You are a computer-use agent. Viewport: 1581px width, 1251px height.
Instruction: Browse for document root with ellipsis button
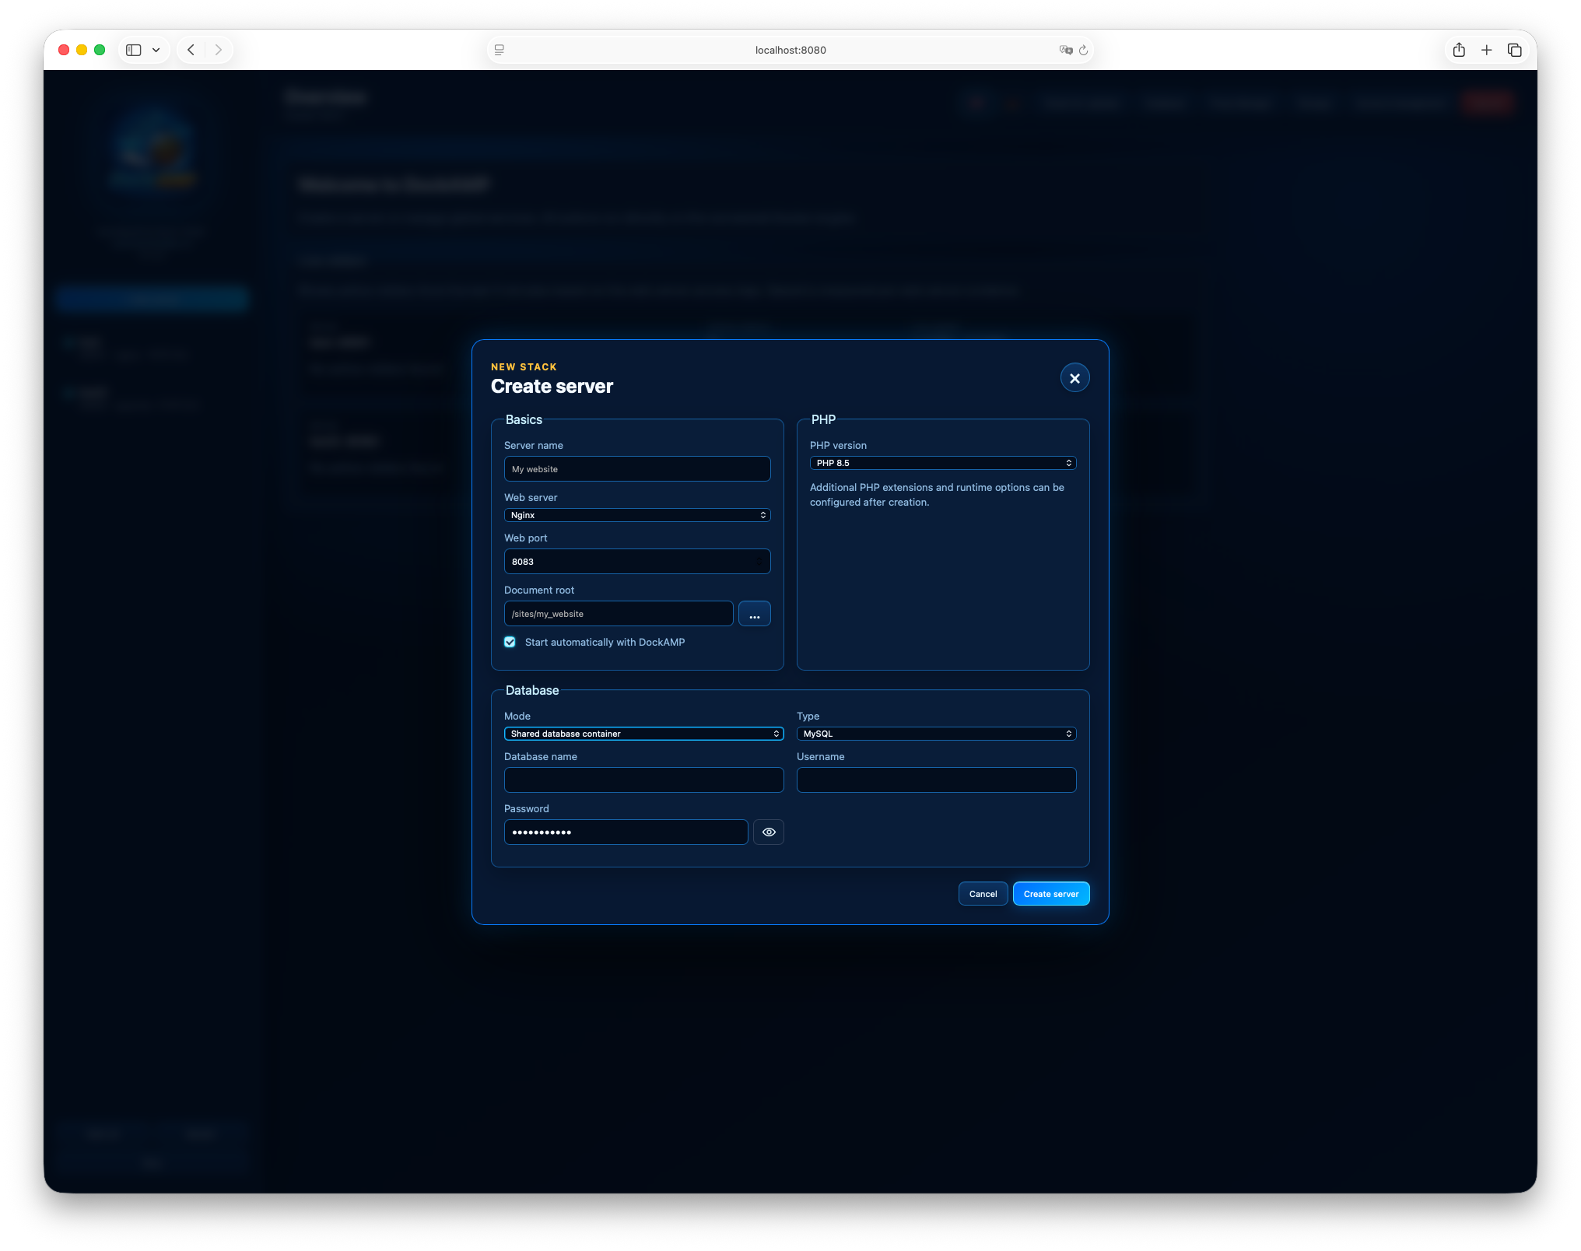pos(755,614)
